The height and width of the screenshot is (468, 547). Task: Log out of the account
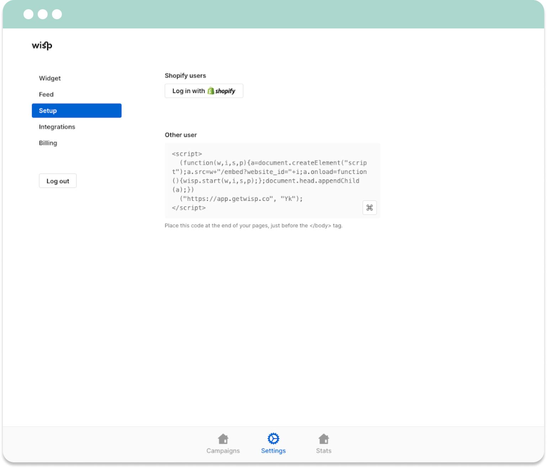[x=58, y=181]
